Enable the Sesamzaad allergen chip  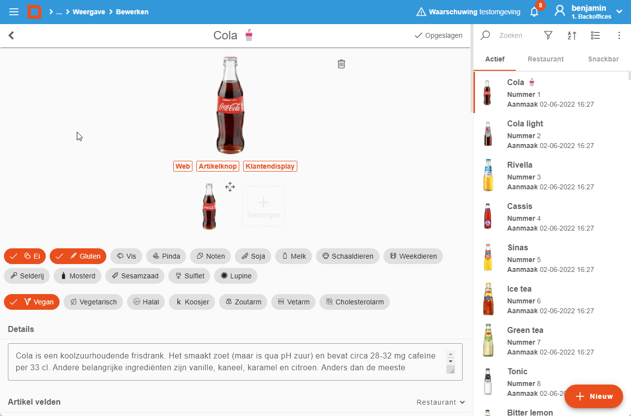(135, 276)
